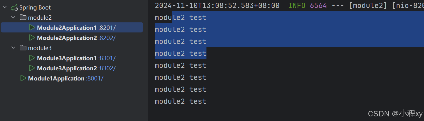Collapse the Spring Boot tree node
Viewport: 424px width, 121px height.
click(x=5, y=7)
